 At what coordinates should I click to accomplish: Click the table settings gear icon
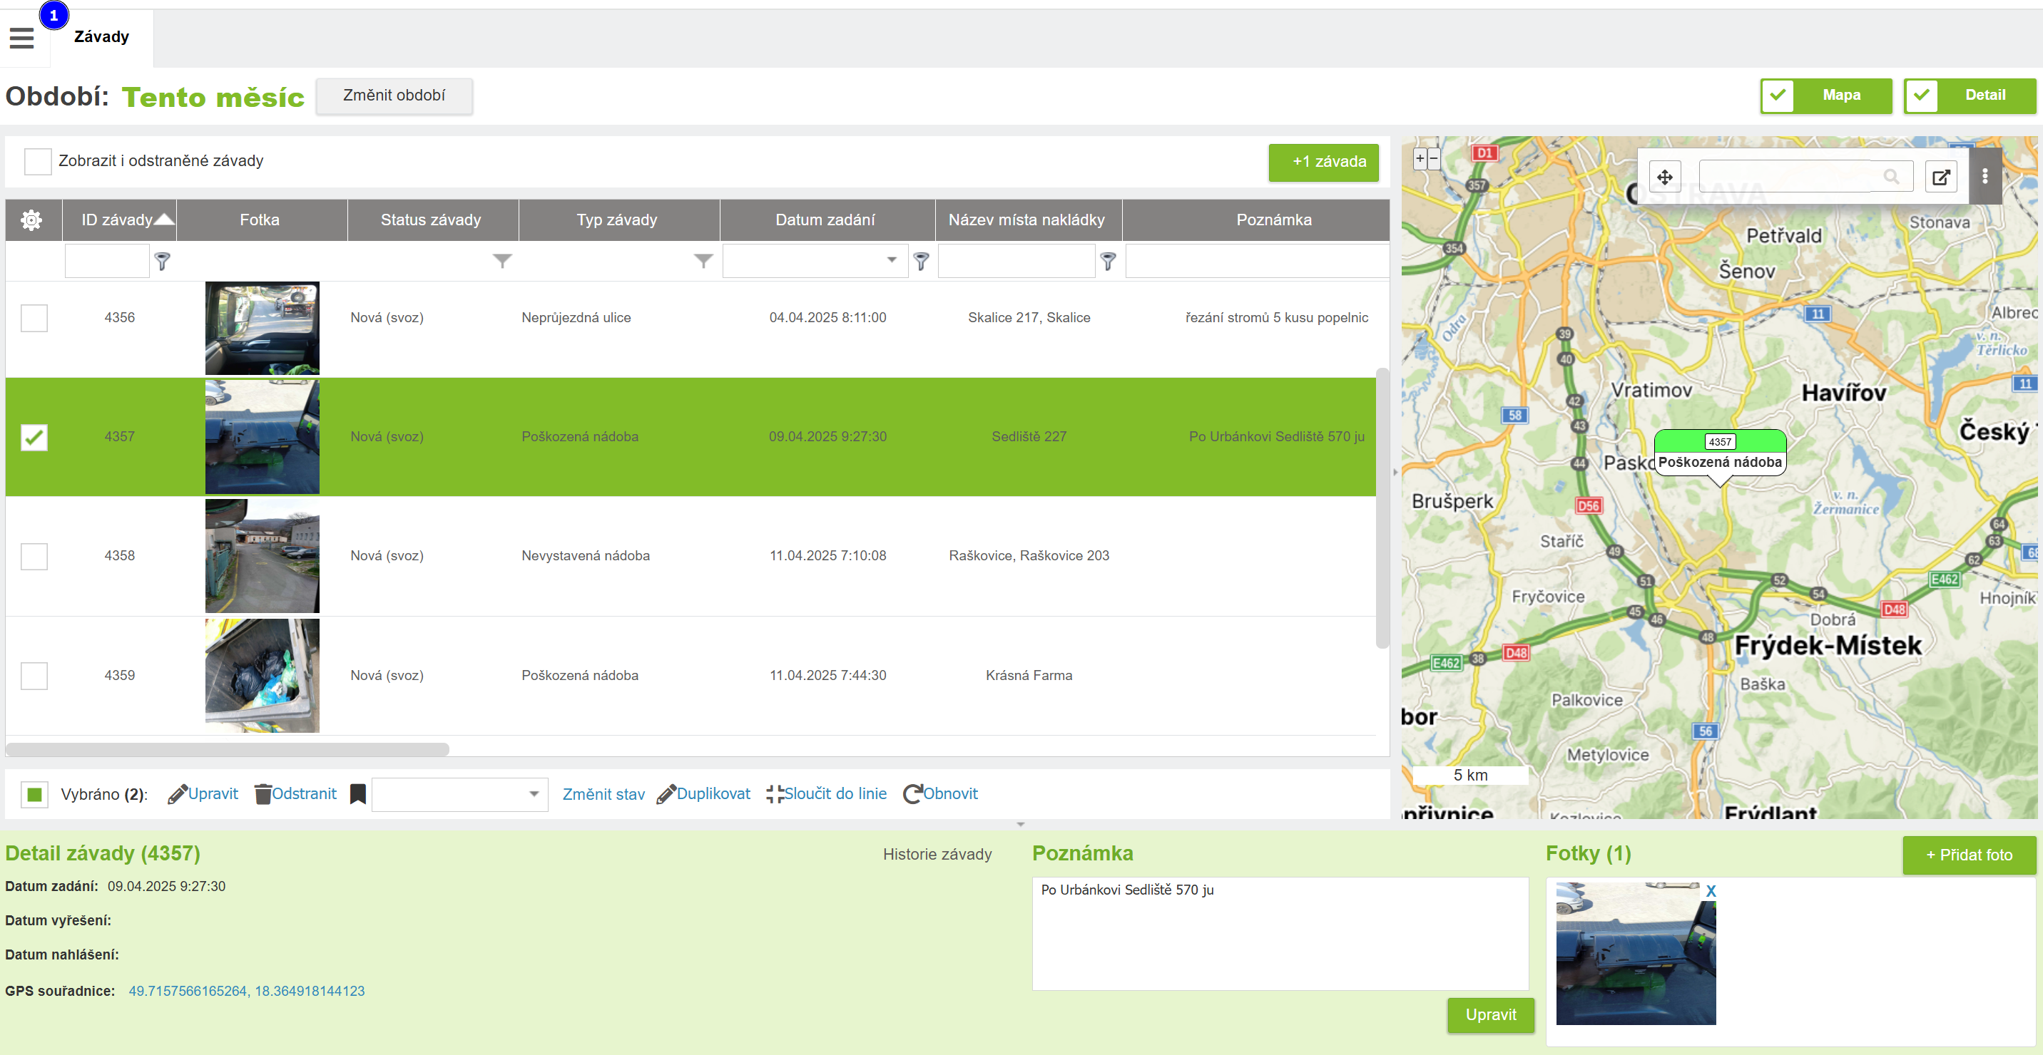click(x=31, y=220)
